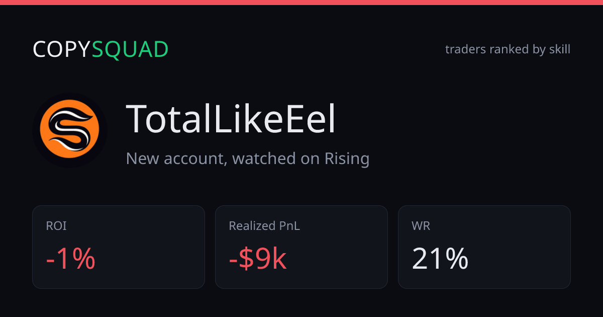The width and height of the screenshot is (603, 317).
Task: Click the red accent bar at top
Action: pos(301,3)
